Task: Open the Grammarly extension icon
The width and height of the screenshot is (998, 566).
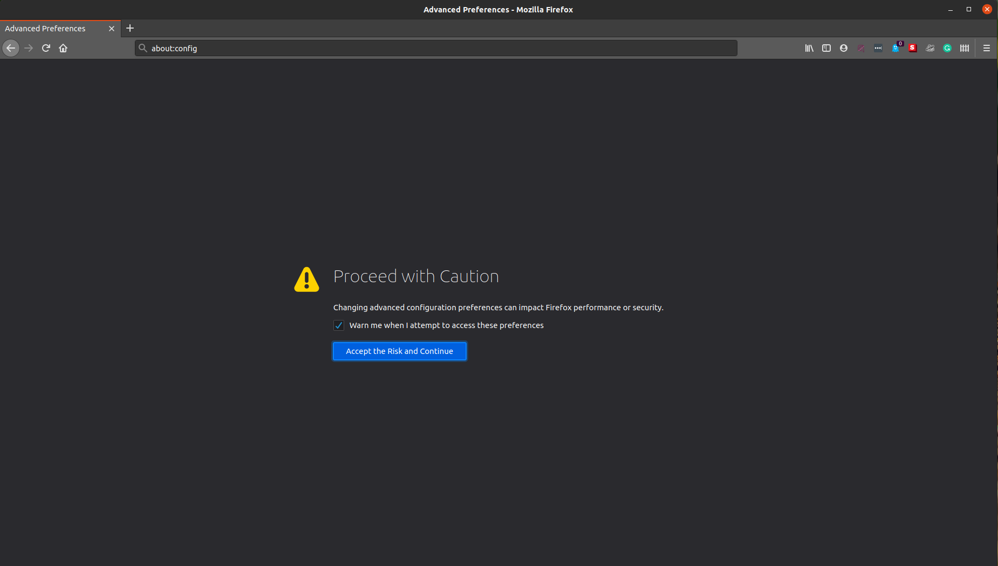Action: (x=947, y=48)
